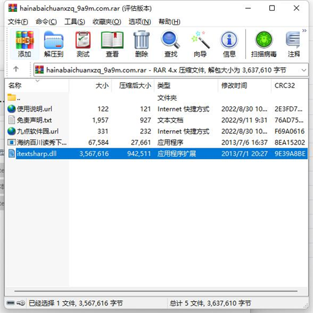Launch the 向导 (Wizard) wand icon
313x313 pixels.
tap(200, 44)
